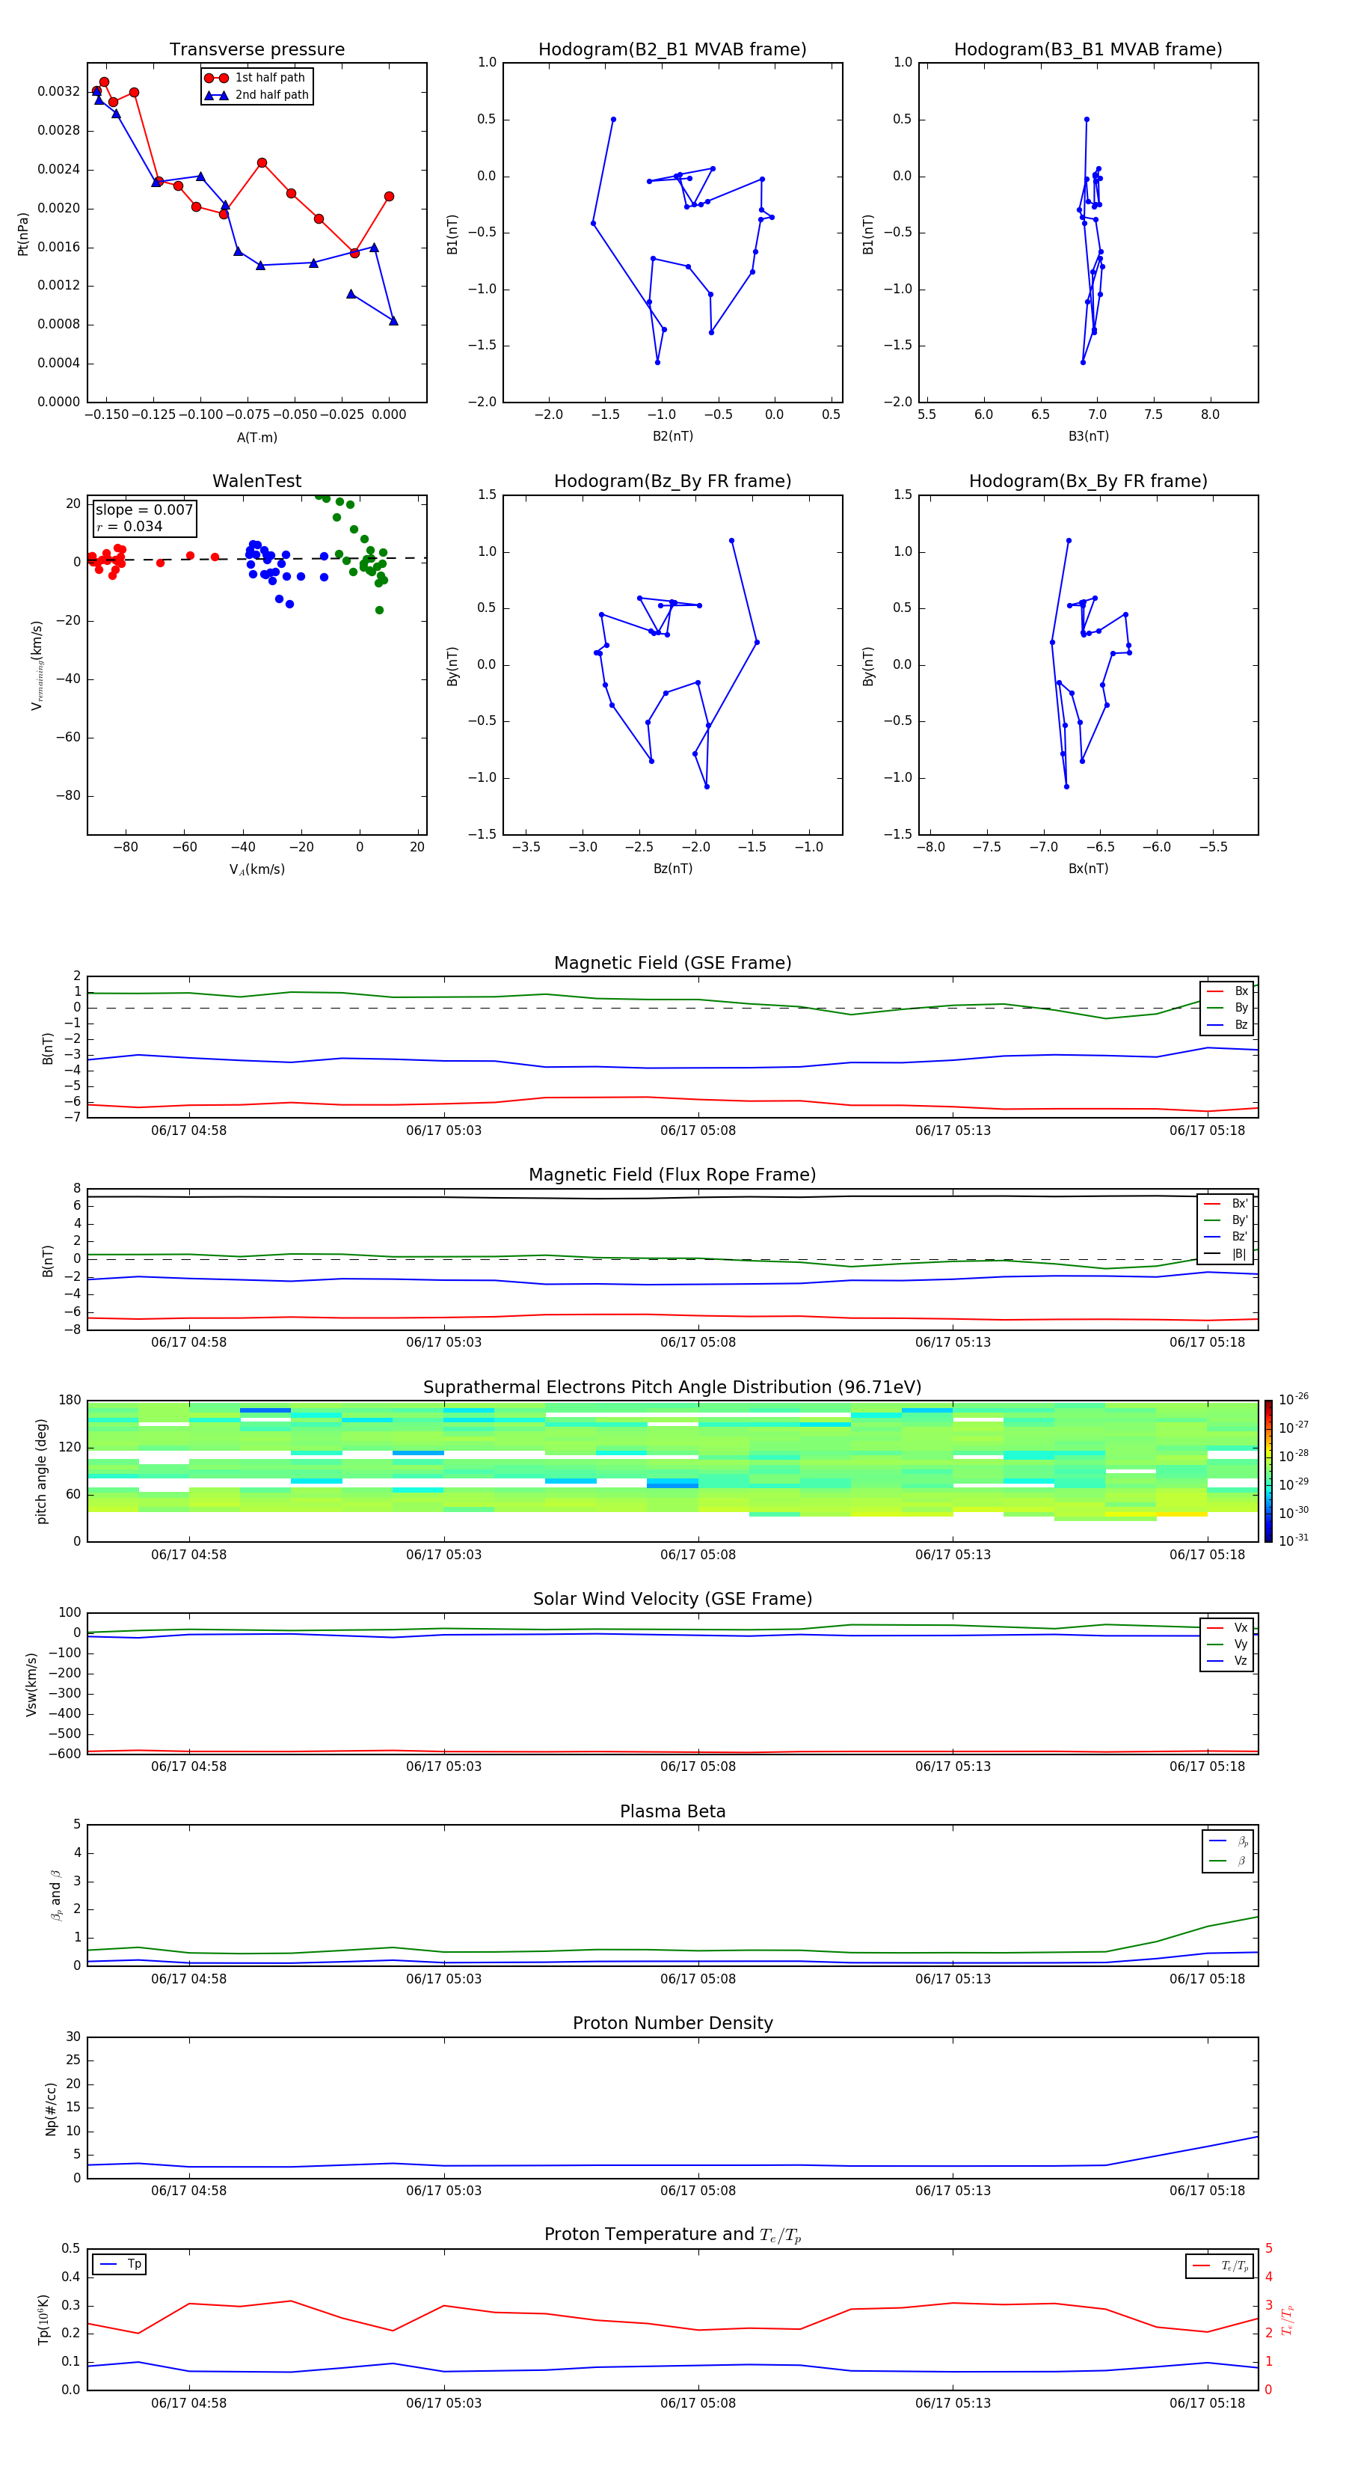This screenshot has width=1346, height=2469.
Task: Select the 'Hodogram(B2_B1 MVAB frame)' title
Action: pyautogui.click(x=672, y=50)
